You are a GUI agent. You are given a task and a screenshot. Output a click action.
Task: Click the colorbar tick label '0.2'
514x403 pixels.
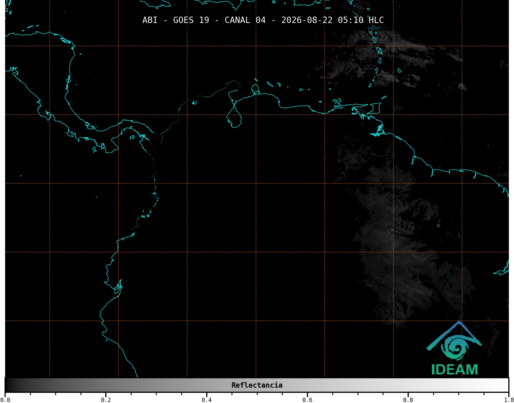click(106, 400)
